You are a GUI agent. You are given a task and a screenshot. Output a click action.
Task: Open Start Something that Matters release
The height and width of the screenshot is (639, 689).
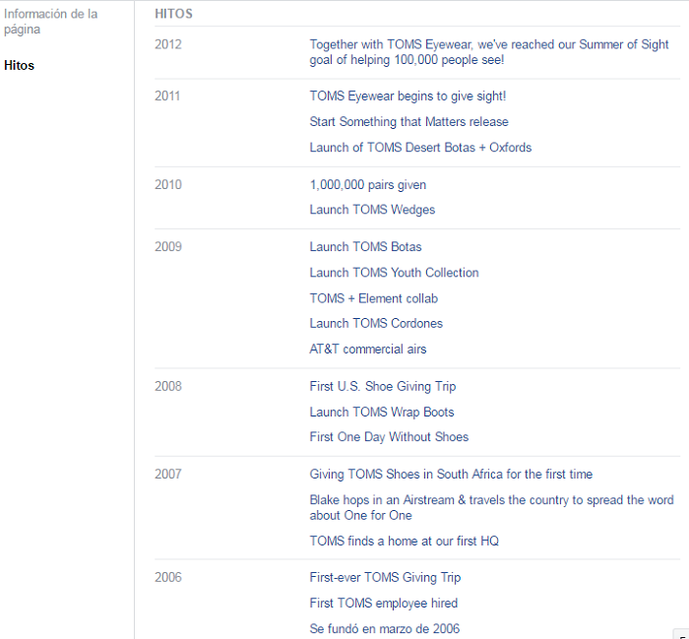[408, 122]
